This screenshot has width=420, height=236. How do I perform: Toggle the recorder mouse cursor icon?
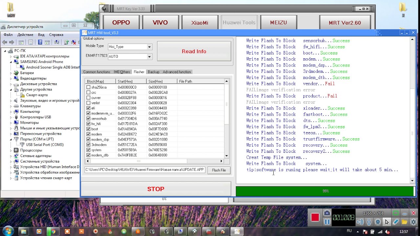(x=387, y=222)
